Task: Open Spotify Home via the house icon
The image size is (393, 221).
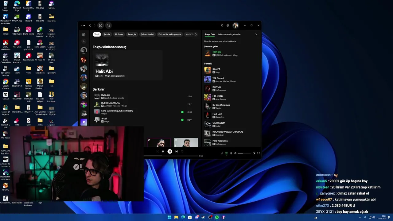Action: [x=100, y=25]
